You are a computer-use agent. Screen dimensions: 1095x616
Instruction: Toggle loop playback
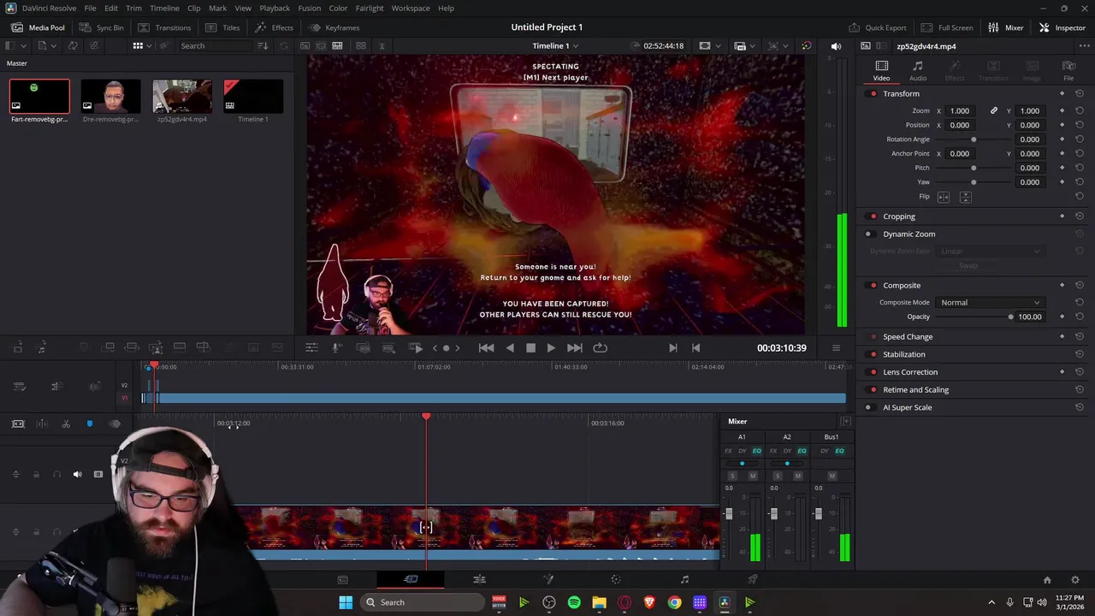pos(600,347)
